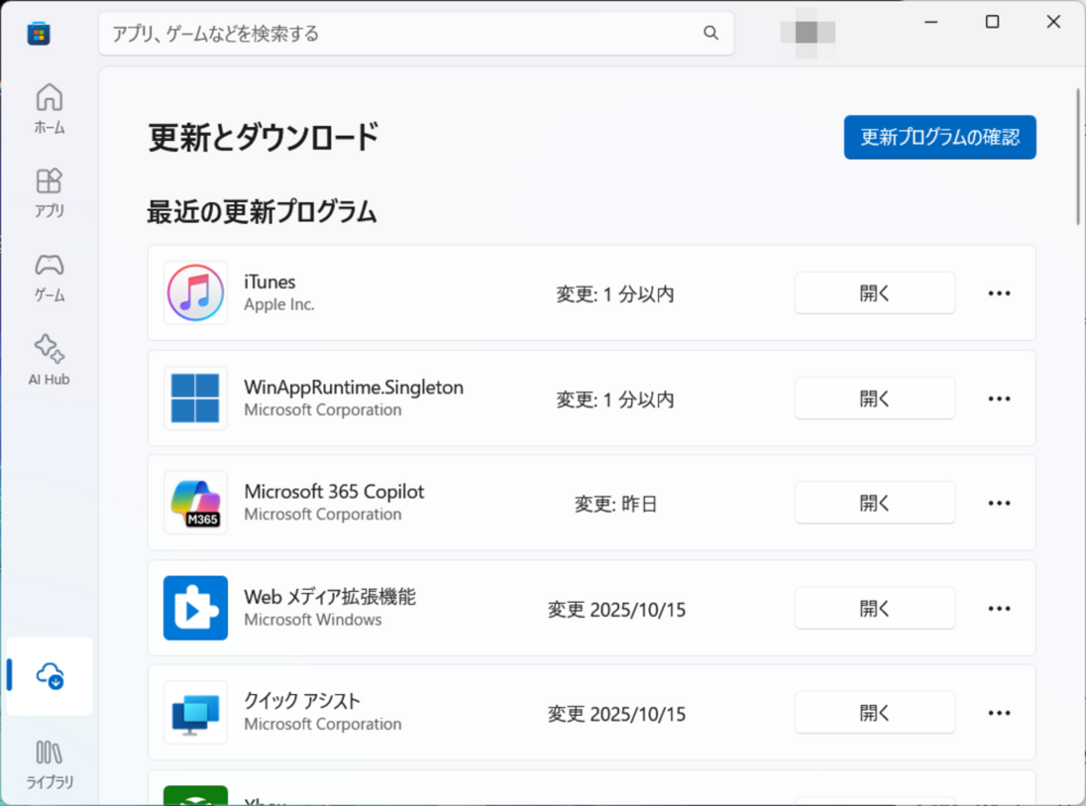Select the iTunes app name text
This screenshot has height=806, width=1086.
(x=270, y=281)
